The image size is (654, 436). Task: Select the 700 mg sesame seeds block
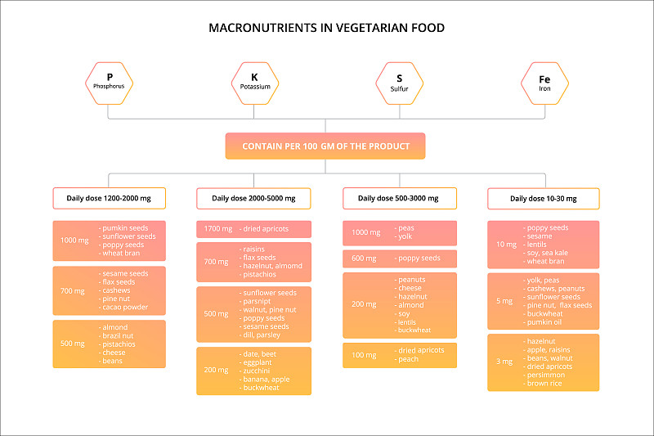pyautogui.click(x=109, y=290)
